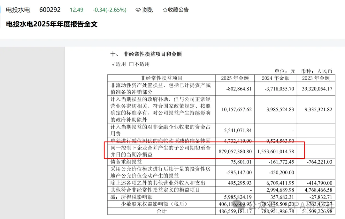Click the total 51,509,226.98
Image resolution: width=345 pixels, height=219 pixels.
point(317,211)
